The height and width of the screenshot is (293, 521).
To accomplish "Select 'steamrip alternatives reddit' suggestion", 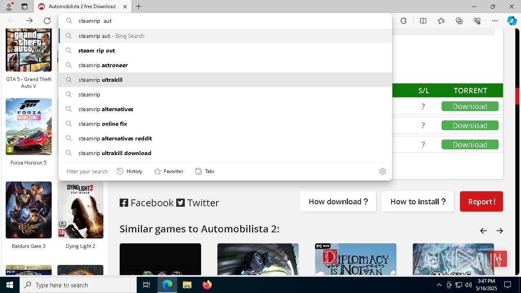I will [225, 138].
